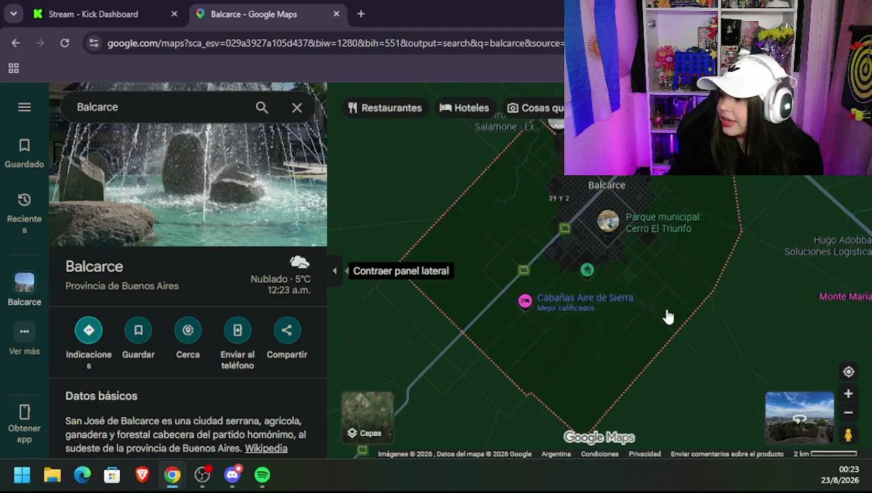Click the Parque municipal Cerro El Triunfo marker
Screen dimensions: 872x493
click(607, 221)
